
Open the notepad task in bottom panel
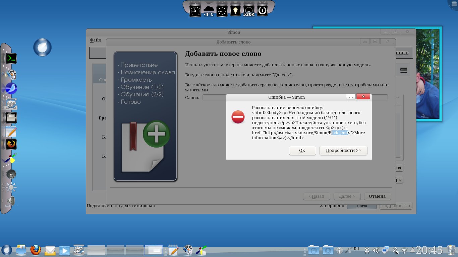pyautogui.click(x=173, y=250)
